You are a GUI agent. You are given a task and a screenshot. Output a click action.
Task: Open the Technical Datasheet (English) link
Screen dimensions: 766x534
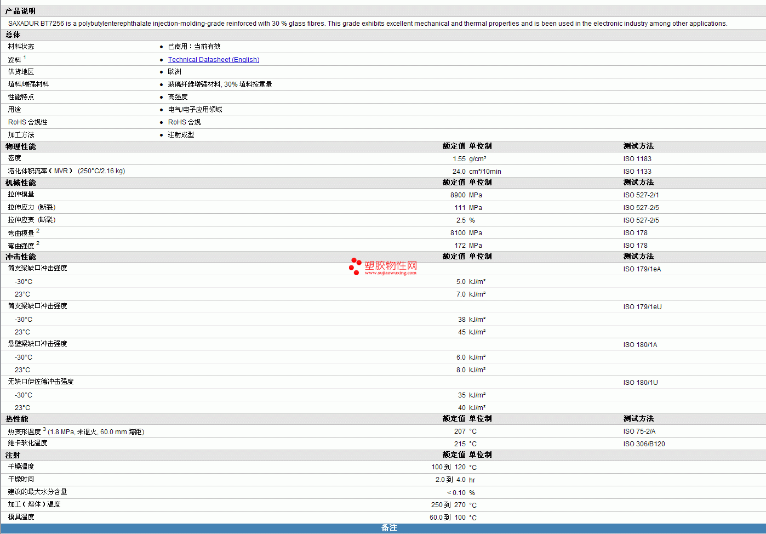point(214,60)
